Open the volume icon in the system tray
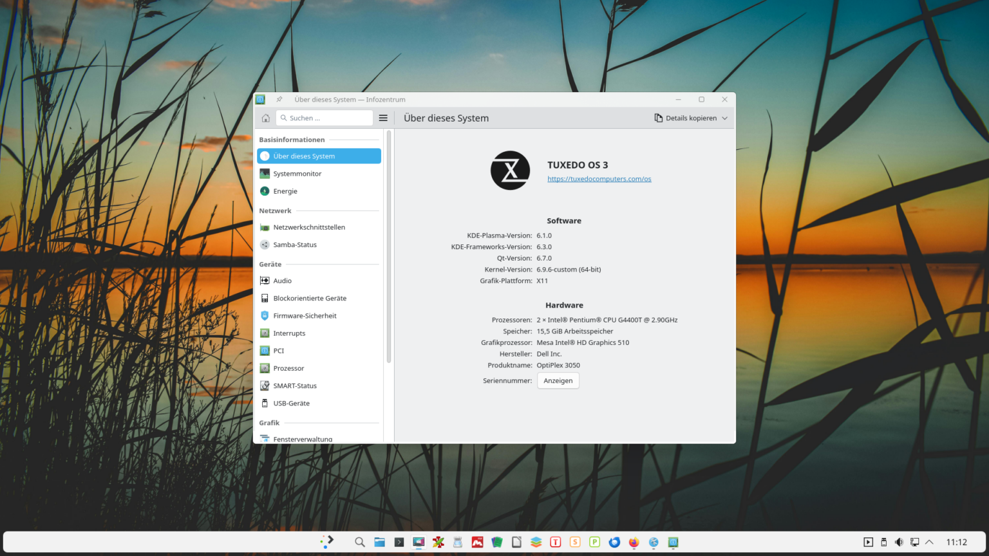Viewport: 989px width, 556px height. click(899, 542)
